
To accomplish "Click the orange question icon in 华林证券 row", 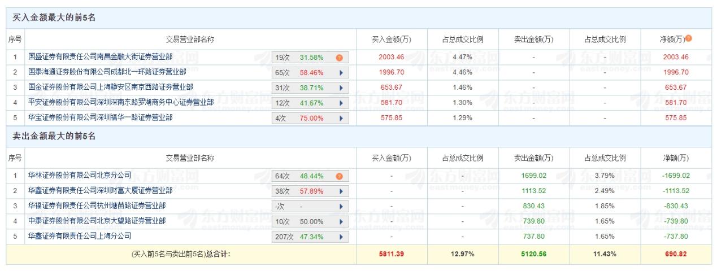I will click(x=339, y=176).
